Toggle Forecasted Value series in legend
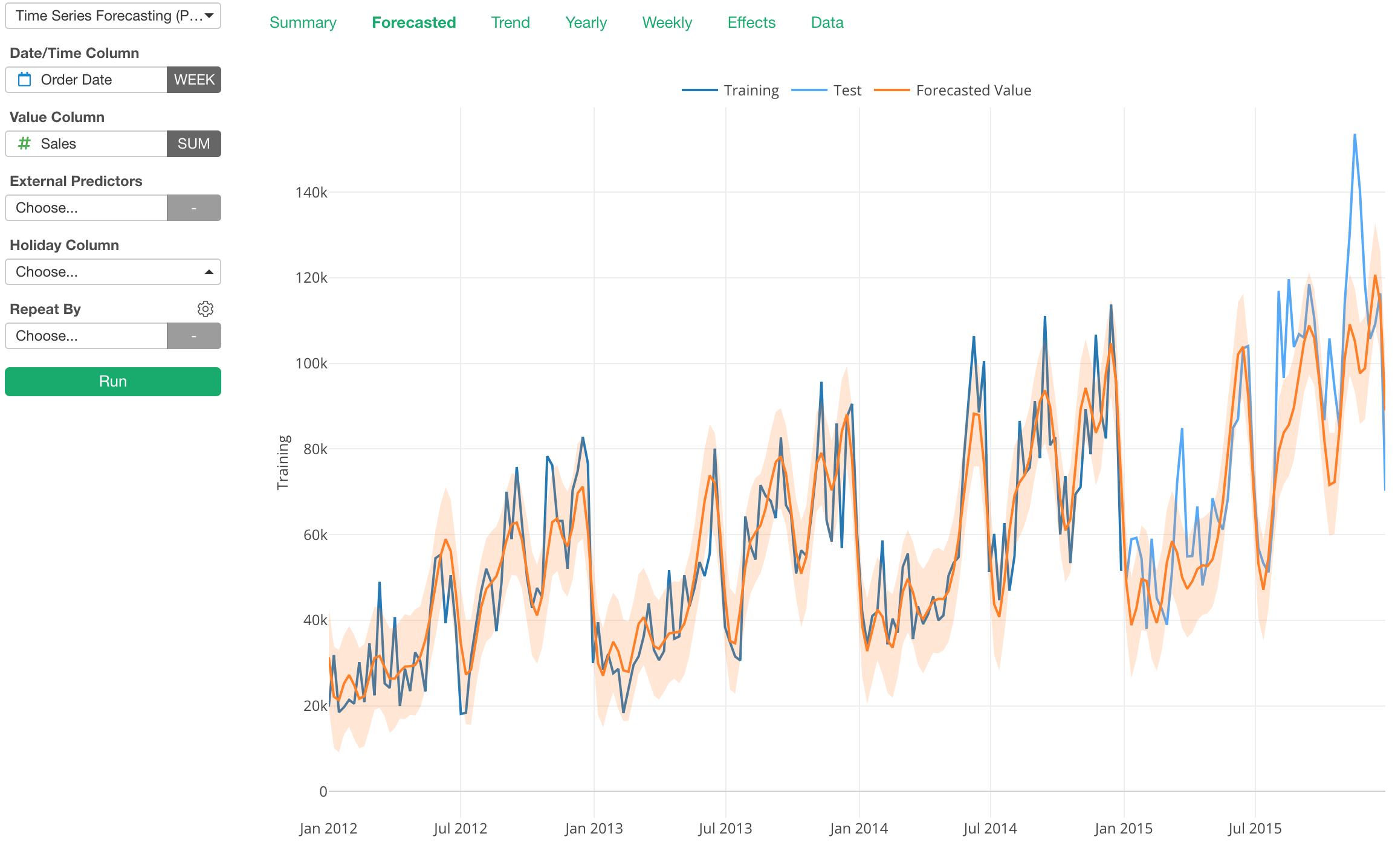1395x848 pixels. (953, 91)
